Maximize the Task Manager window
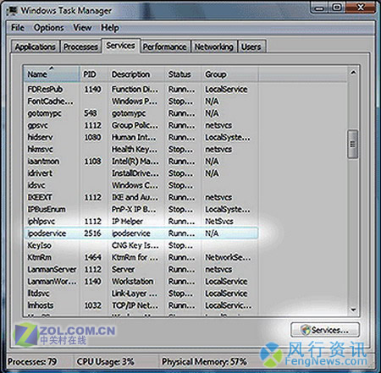 [336, 8]
